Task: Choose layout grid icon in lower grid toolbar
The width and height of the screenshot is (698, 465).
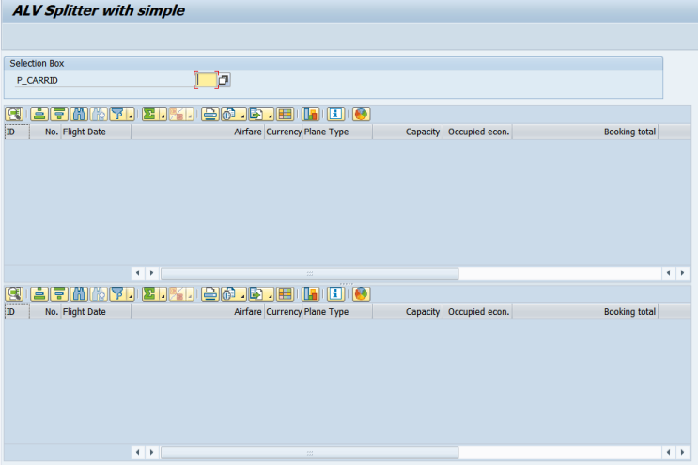Action: [285, 294]
